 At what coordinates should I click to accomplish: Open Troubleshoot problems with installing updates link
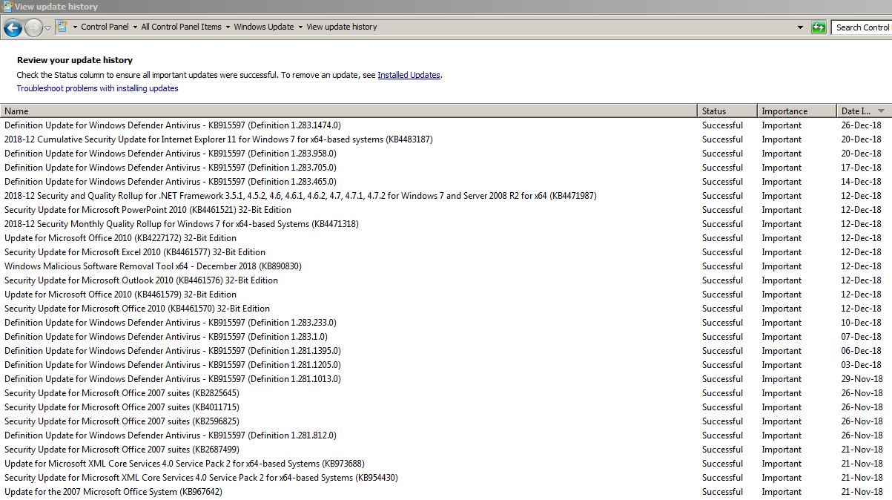point(98,88)
